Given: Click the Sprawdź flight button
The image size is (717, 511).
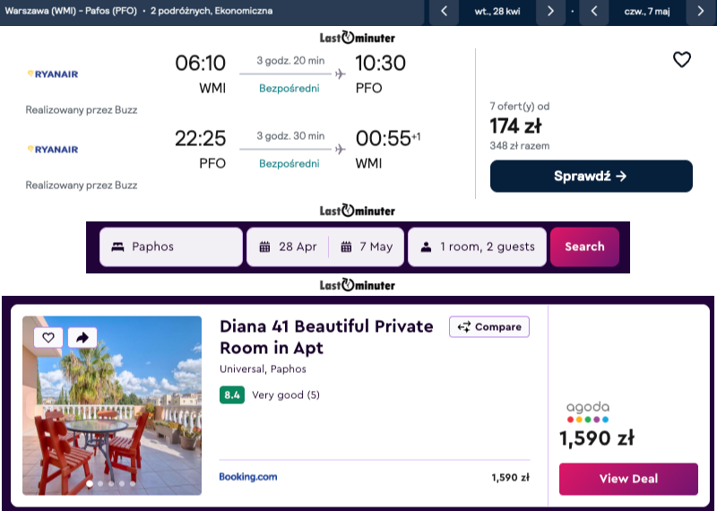Looking at the screenshot, I should [x=591, y=177].
